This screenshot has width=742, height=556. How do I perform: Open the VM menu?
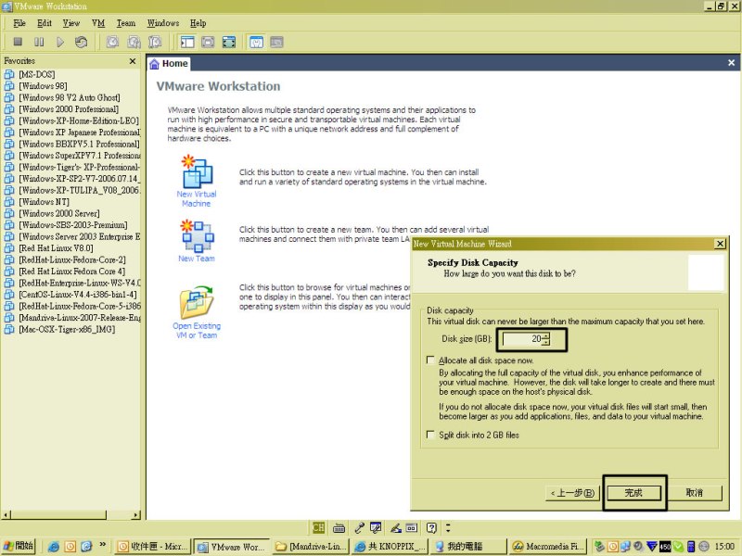[98, 23]
